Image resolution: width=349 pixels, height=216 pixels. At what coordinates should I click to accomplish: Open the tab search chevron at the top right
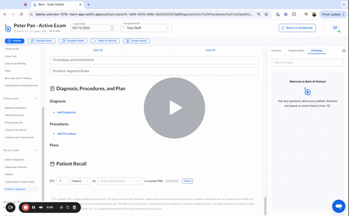pos(344,4)
